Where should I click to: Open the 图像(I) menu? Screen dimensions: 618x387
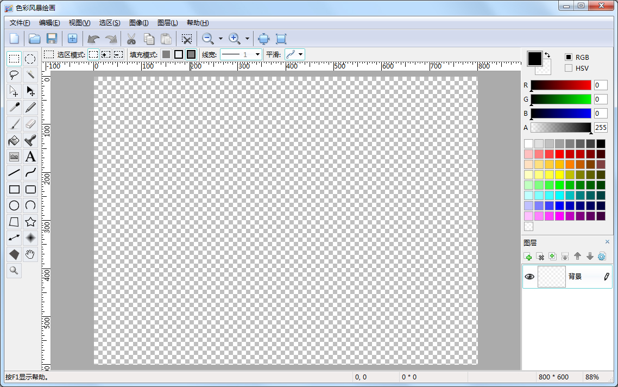pos(138,23)
